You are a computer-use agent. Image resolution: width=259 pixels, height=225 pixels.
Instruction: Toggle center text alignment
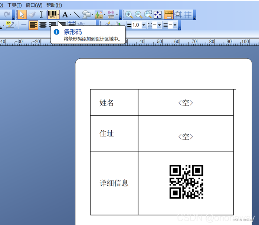pyautogui.click(x=43, y=25)
